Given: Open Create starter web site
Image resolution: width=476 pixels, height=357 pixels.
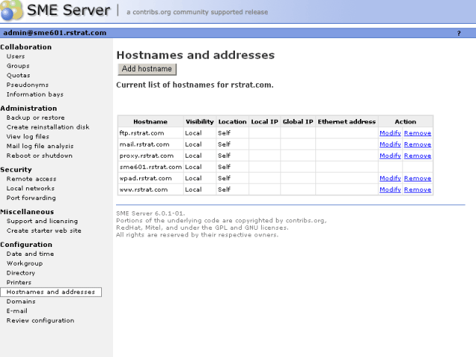Looking at the screenshot, I should click(44, 231).
